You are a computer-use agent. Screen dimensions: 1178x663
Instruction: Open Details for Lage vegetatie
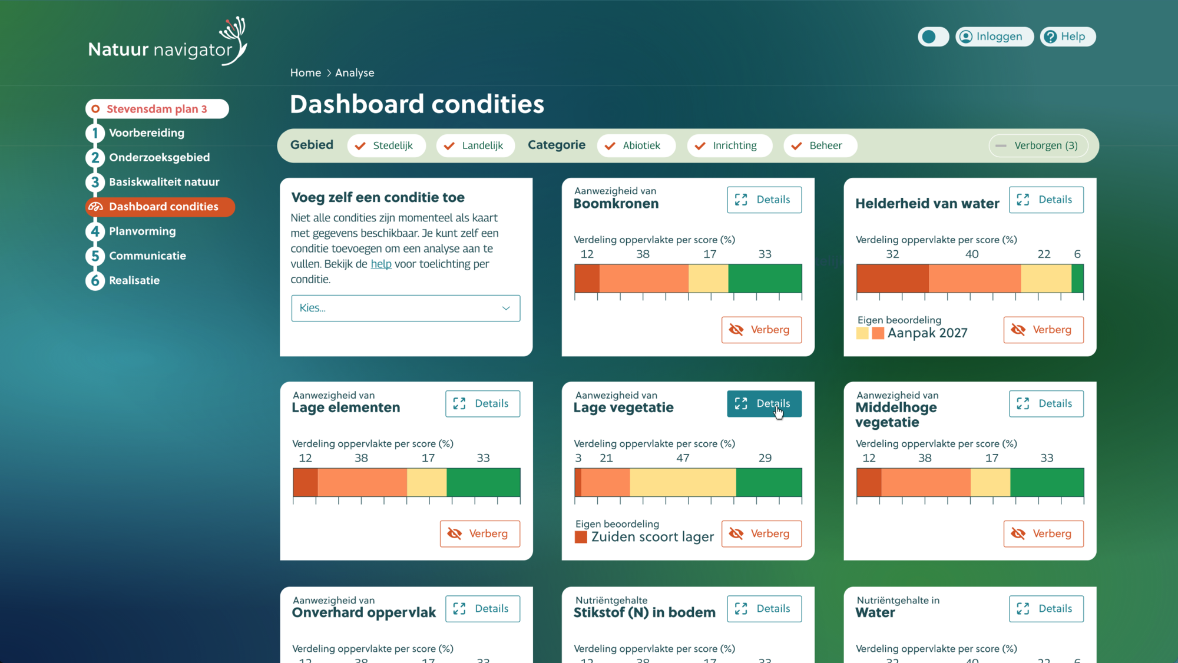pos(765,403)
